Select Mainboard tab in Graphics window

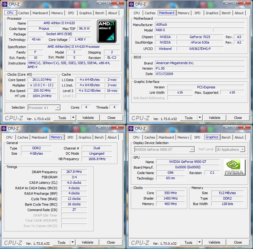point(166,137)
